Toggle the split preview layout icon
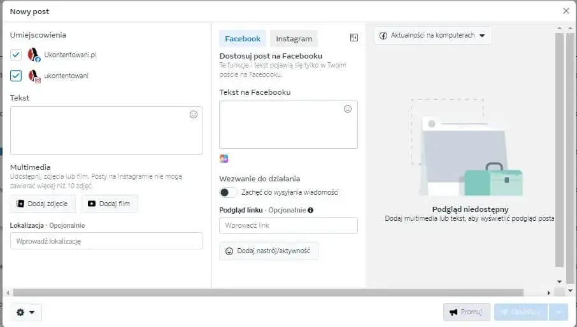The height and width of the screenshot is (327, 577). (x=353, y=38)
